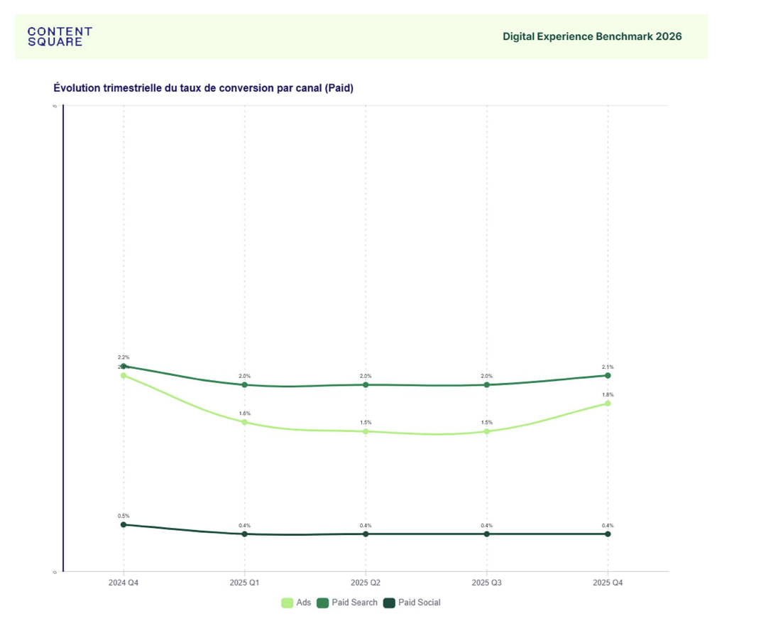
Task: Click the Paid Search data point at 2024 Q4
Action: (x=124, y=367)
